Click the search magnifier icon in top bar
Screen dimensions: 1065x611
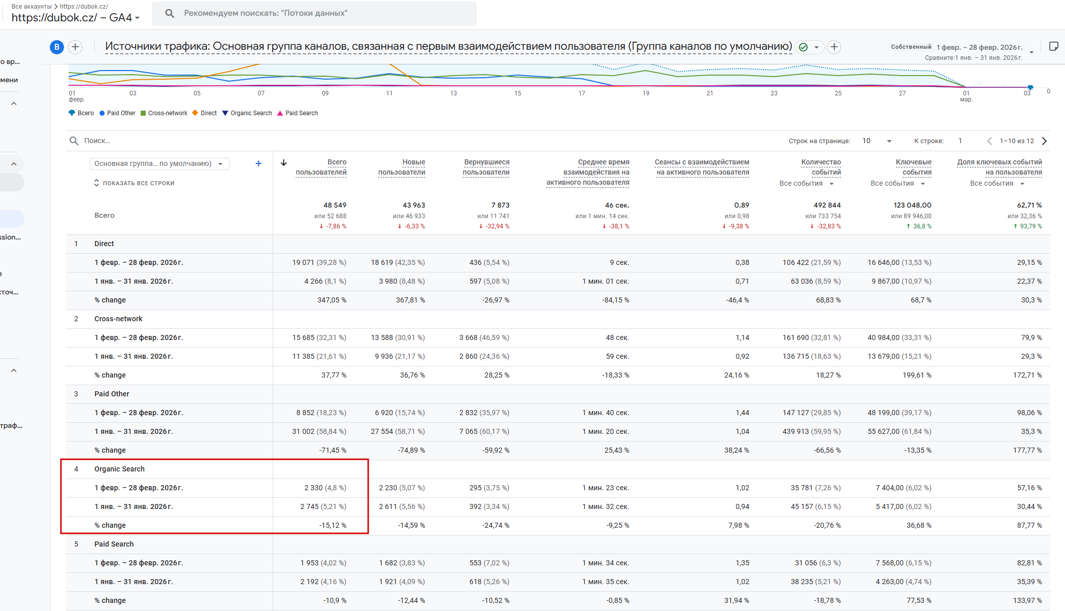click(170, 14)
